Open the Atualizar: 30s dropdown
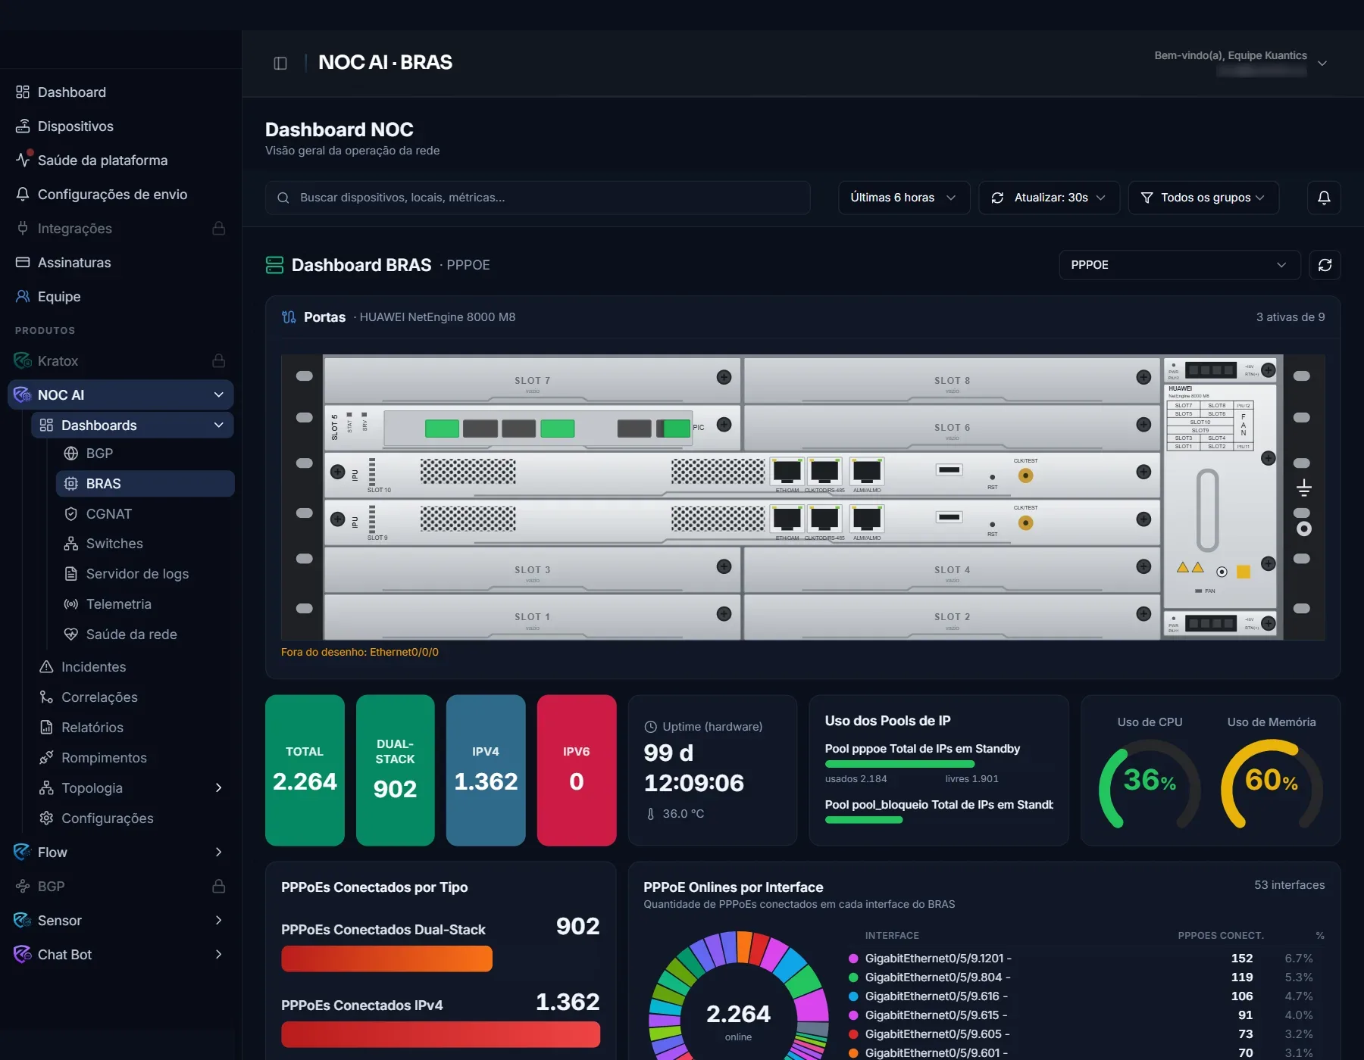Screen dimensions: 1364x1060 pos(1049,198)
